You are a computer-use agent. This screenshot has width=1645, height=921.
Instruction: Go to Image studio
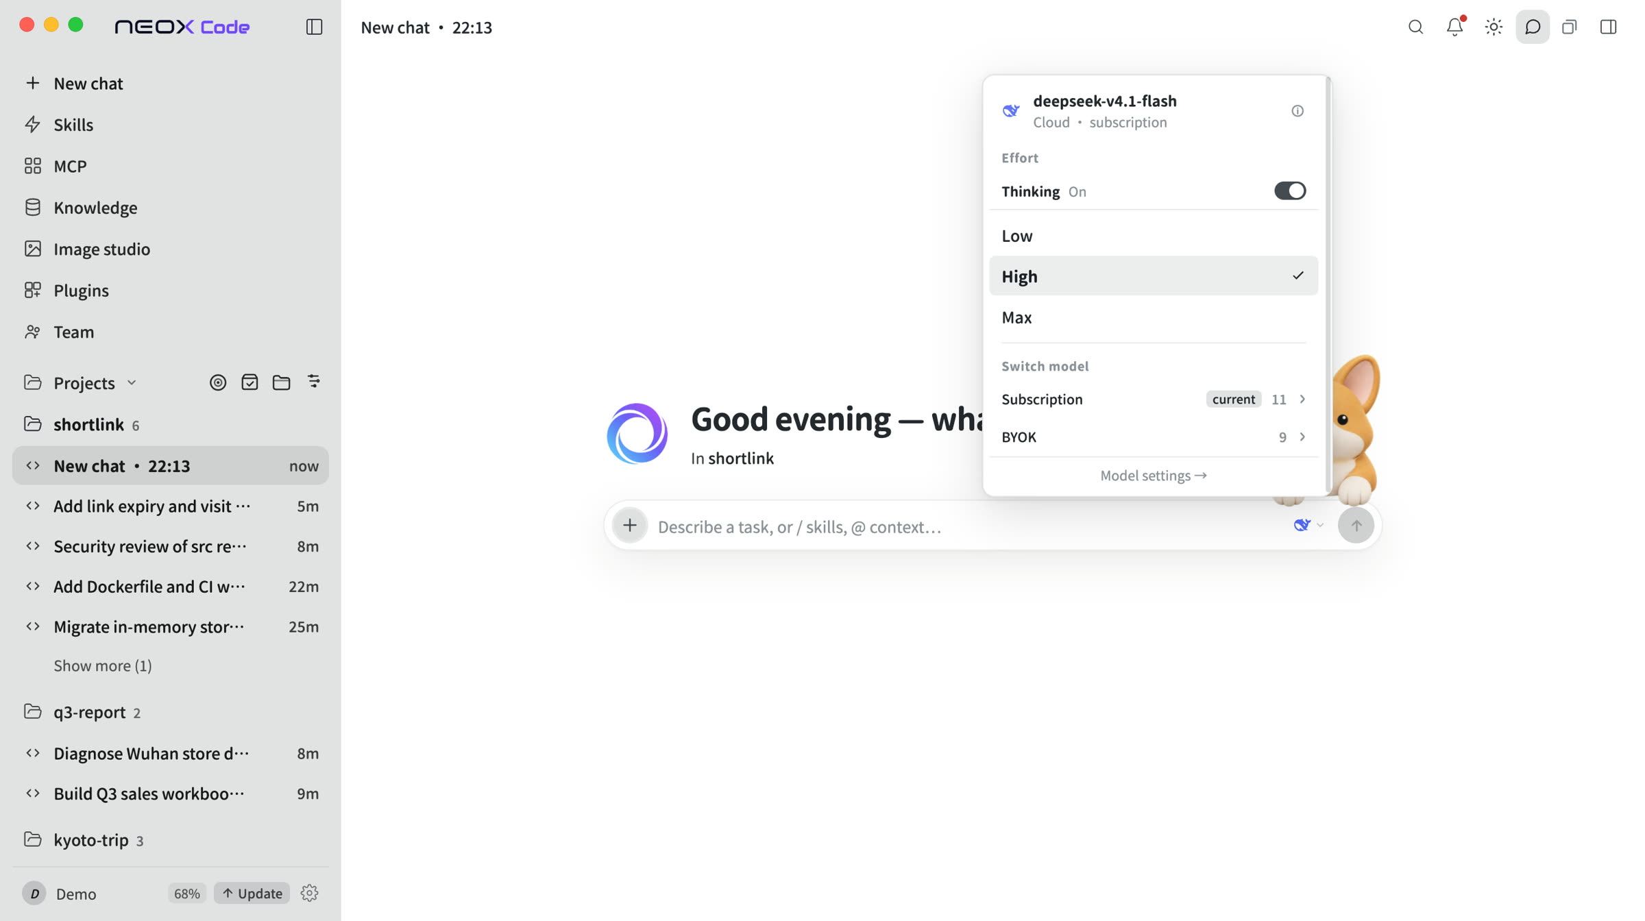(171, 249)
